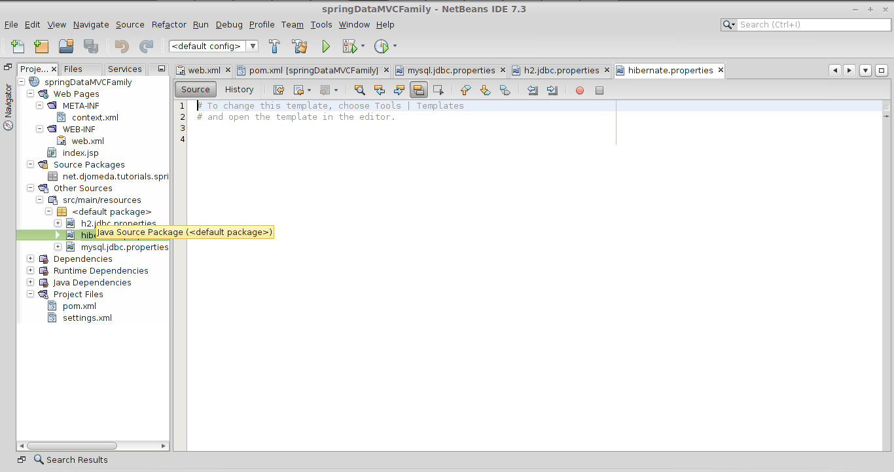Click Shift Line Right icon

pos(552,90)
